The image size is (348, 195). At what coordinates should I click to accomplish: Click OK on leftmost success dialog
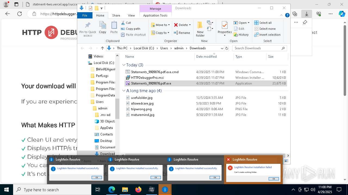tap(97, 177)
